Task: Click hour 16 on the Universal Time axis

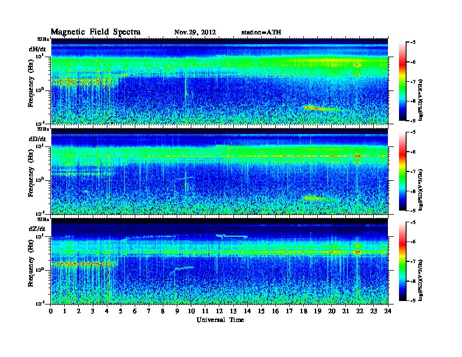Action: (x=275, y=311)
